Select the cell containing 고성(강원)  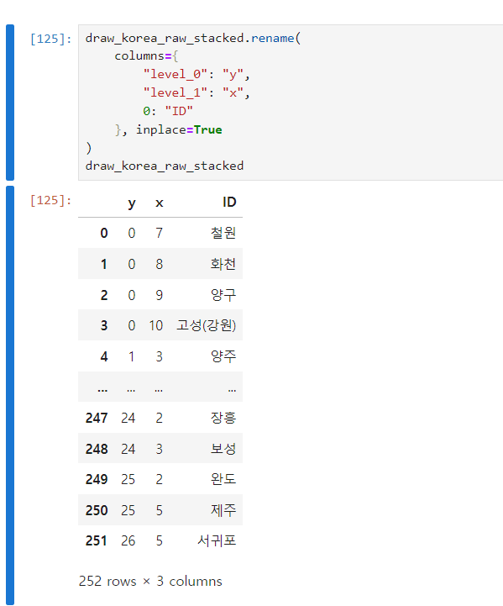[x=206, y=325]
